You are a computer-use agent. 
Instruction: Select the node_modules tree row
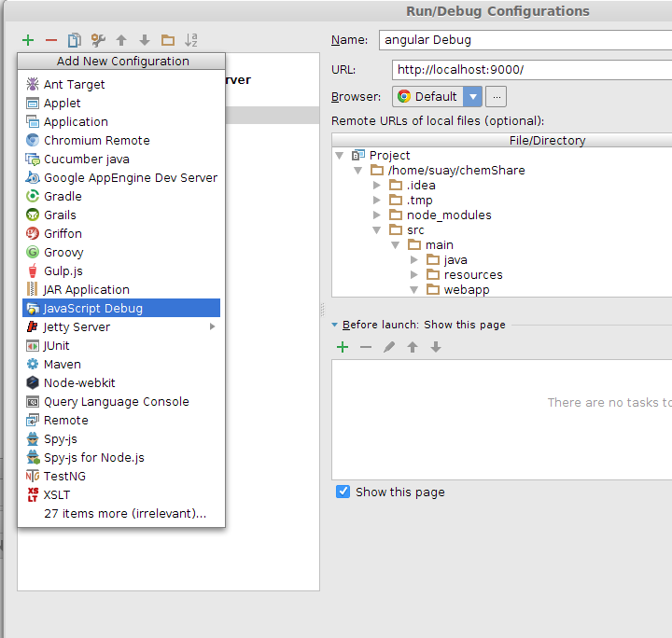pyautogui.click(x=502, y=215)
